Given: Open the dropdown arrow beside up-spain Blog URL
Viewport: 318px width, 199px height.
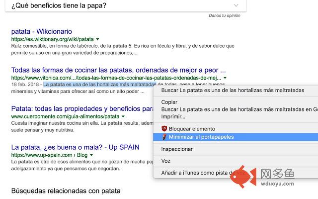Looking at the screenshot, I should point(91,155).
